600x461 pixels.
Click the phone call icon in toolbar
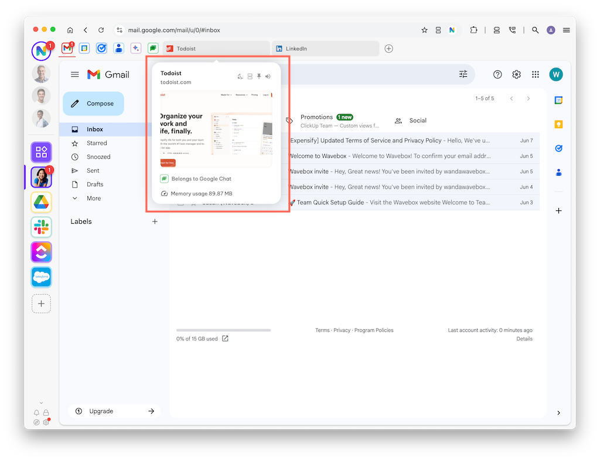point(512,30)
